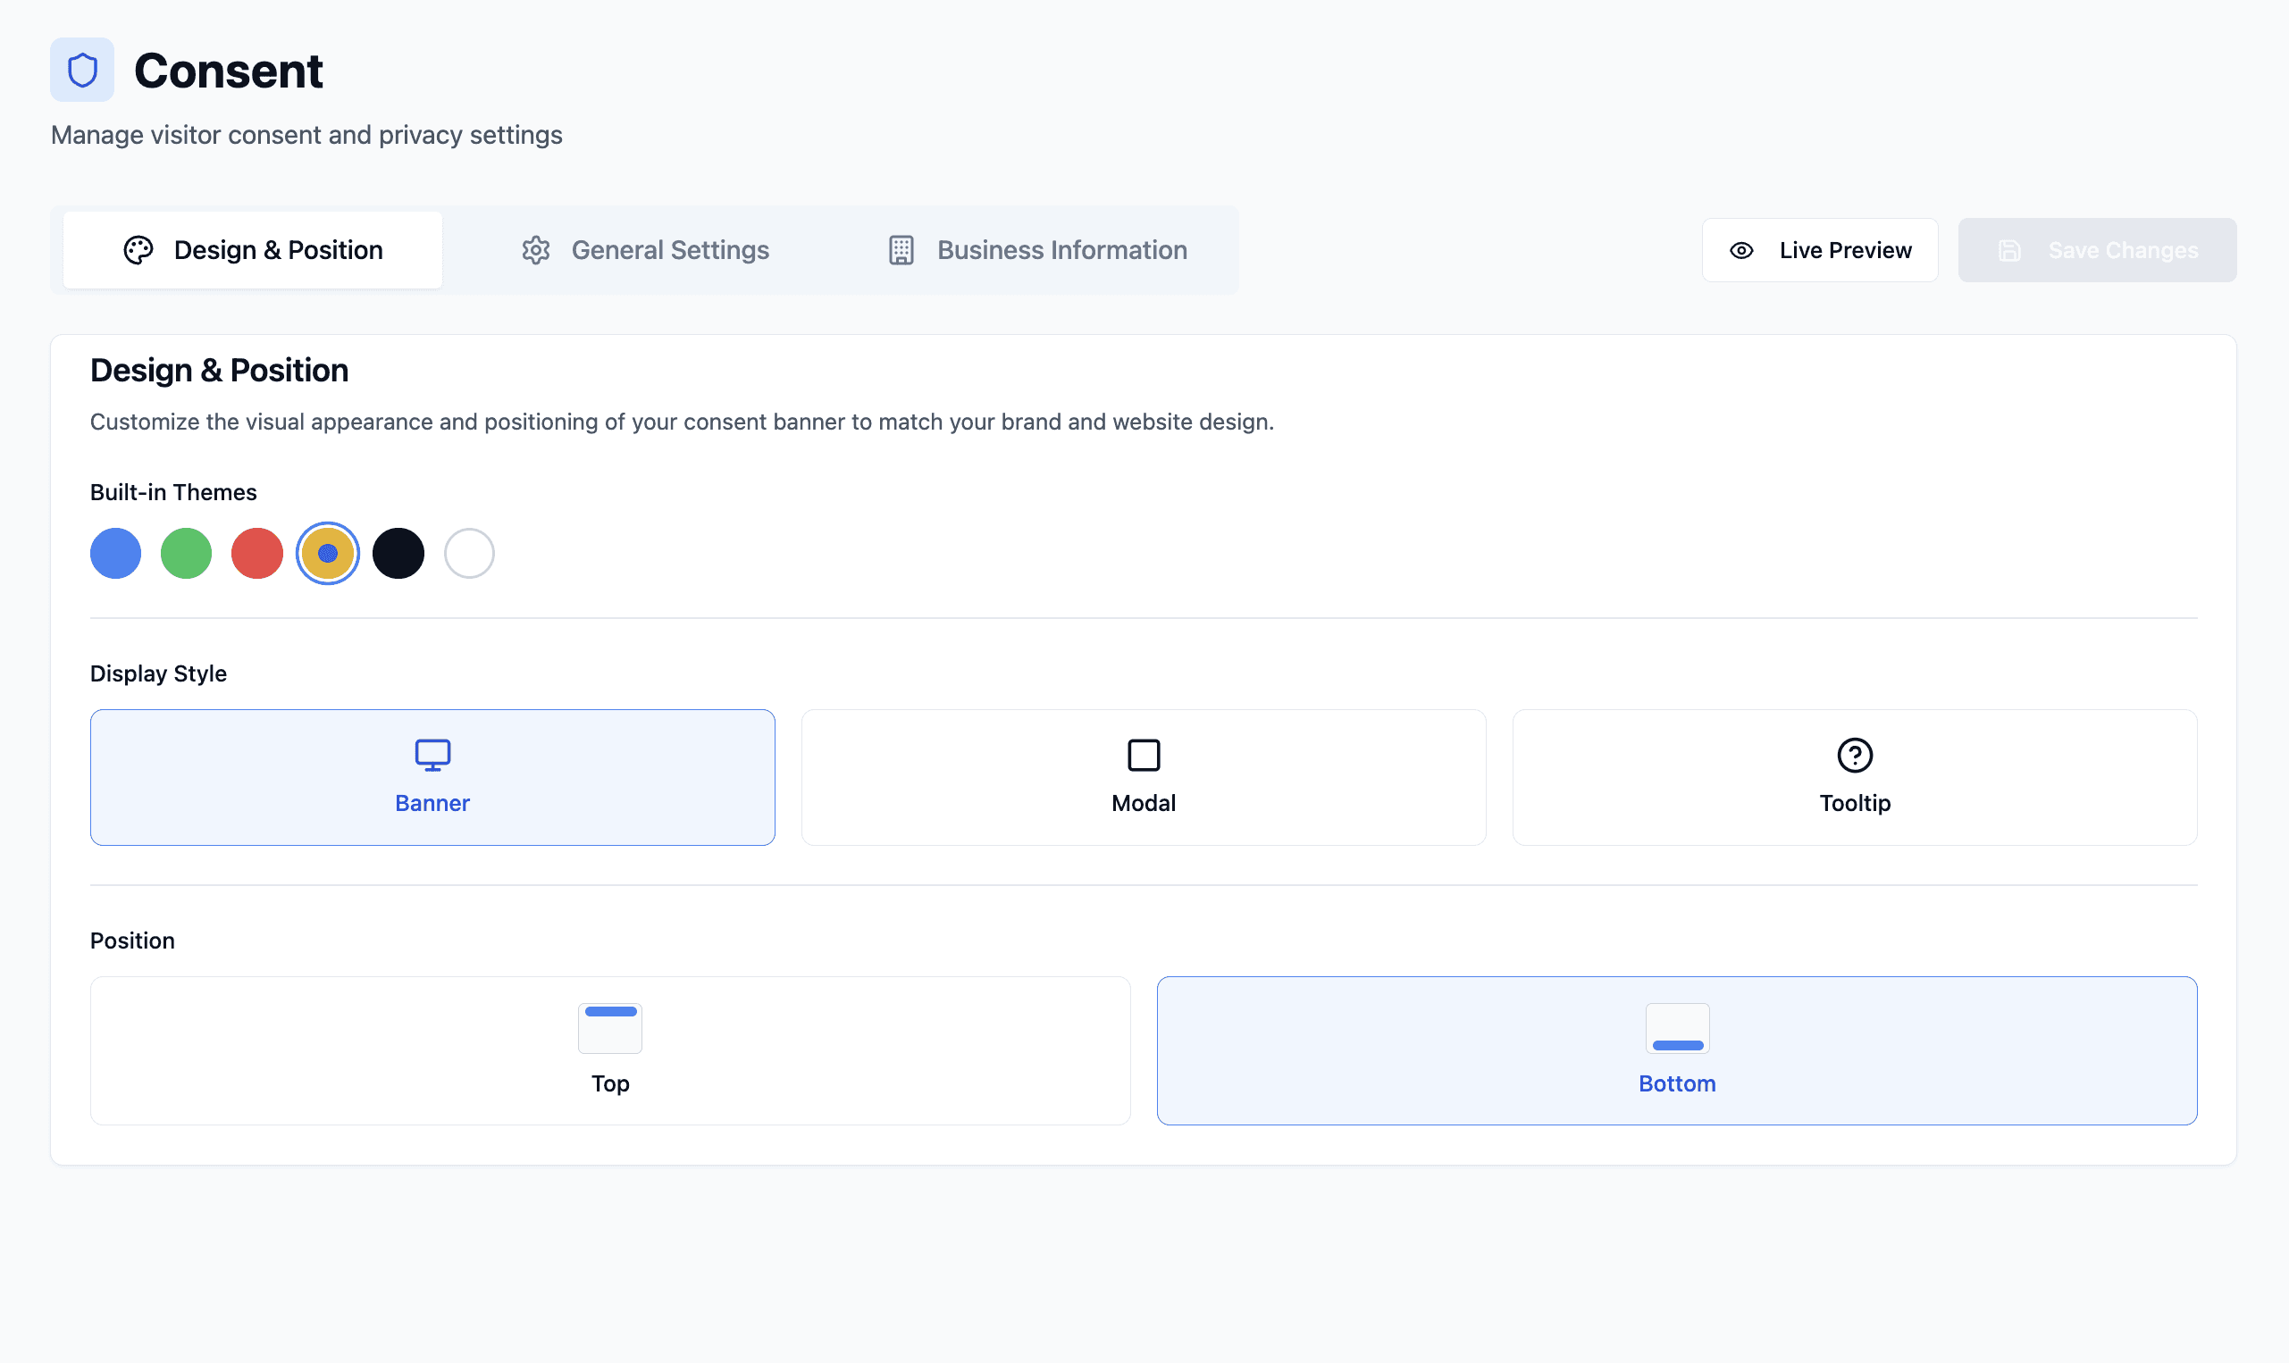Pick the red theme color swatch
Viewport: 2289px width, 1363px height.
(x=256, y=552)
